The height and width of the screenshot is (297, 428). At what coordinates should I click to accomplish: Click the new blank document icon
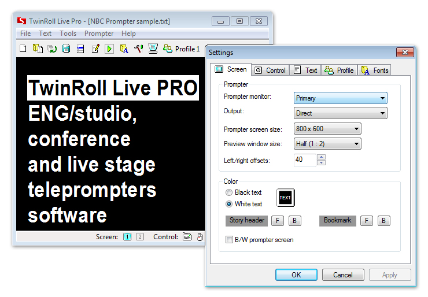(x=23, y=49)
